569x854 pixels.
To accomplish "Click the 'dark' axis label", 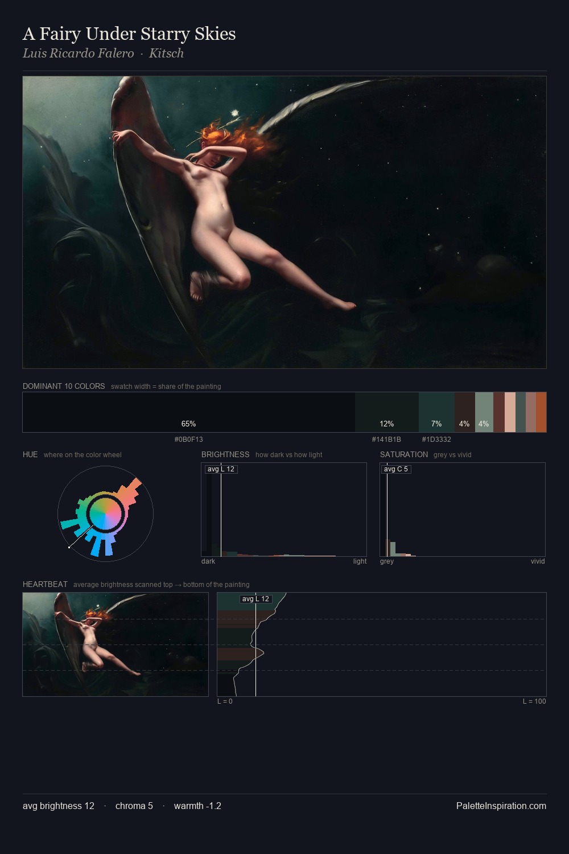I will pyautogui.click(x=208, y=561).
